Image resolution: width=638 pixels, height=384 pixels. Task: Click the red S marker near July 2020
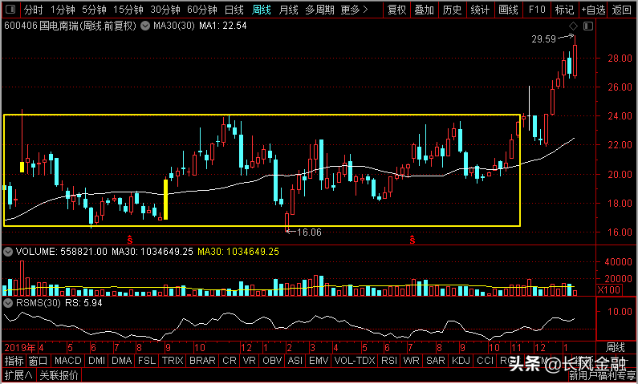[412, 240]
